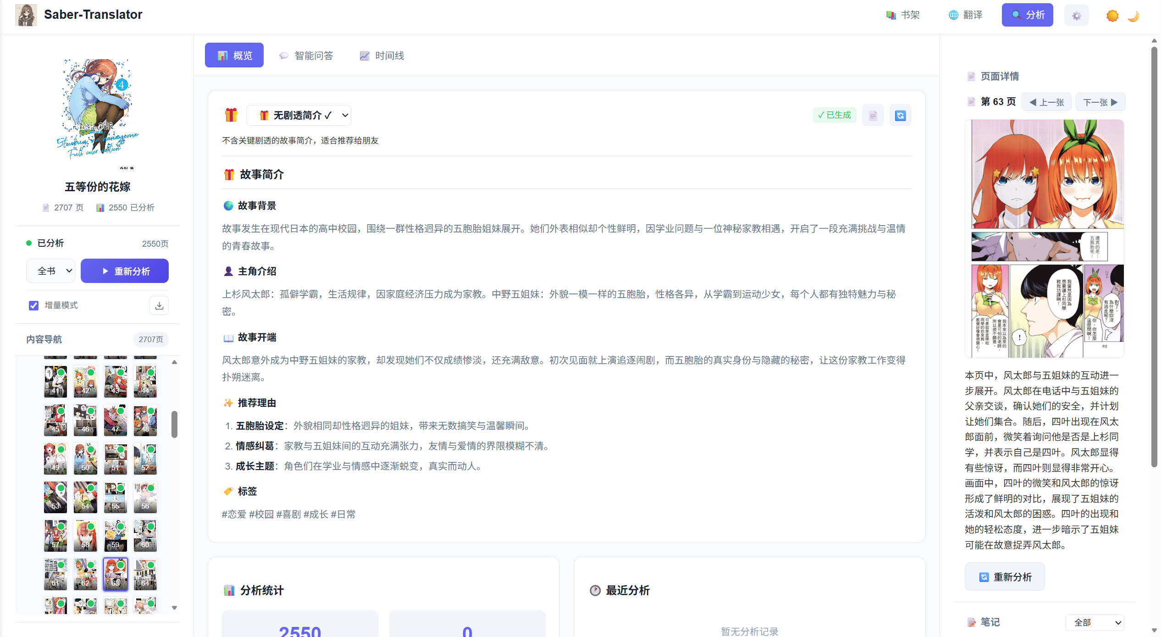
Task: Open the settings gear icon
Action: click(x=1077, y=15)
